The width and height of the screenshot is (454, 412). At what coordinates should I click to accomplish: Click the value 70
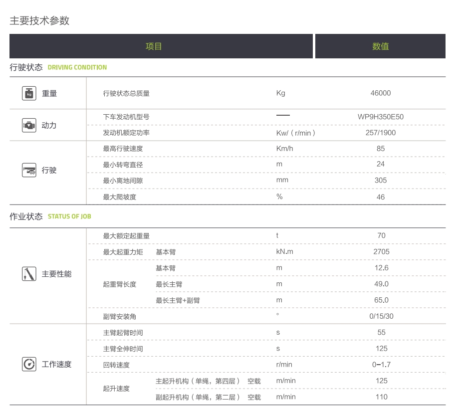tap(381, 235)
